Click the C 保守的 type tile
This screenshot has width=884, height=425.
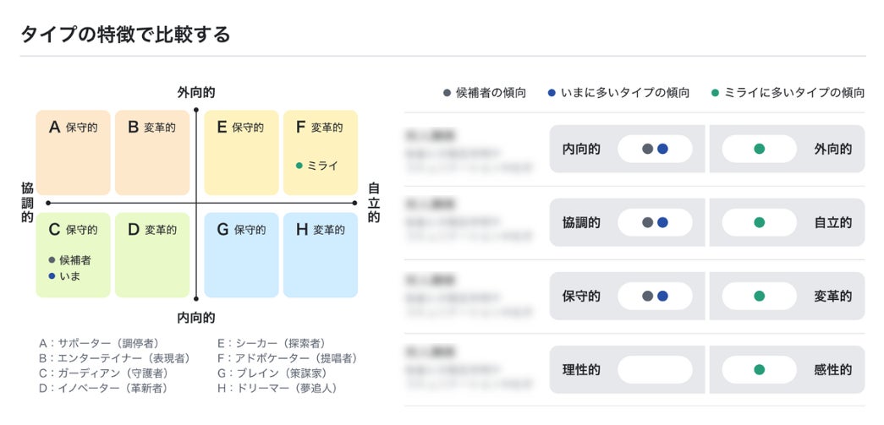pyautogui.click(x=74, y=254)
